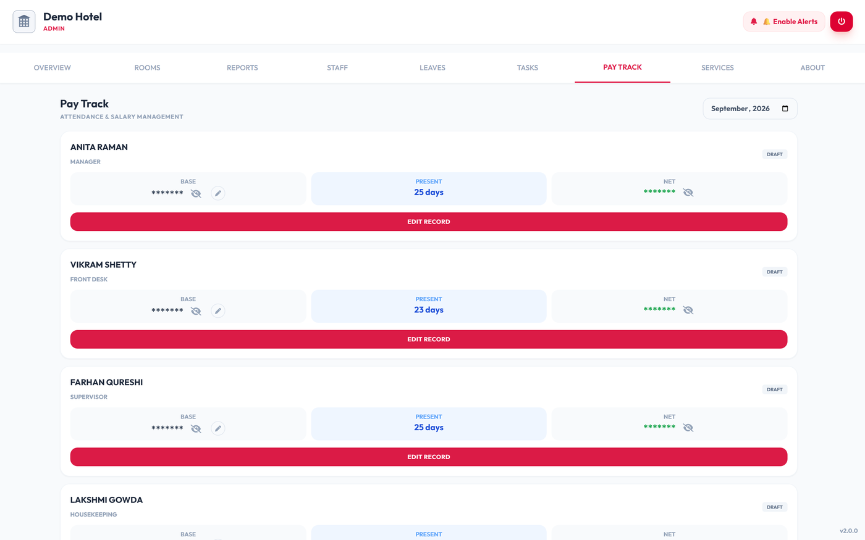Click Vikram Shetty's Draft status badge
Viewport: 865px width, 540px height.
[775, 272]
